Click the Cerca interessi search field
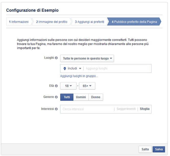Viewport: 170px width, 156px height. click(x=87, y=109)
